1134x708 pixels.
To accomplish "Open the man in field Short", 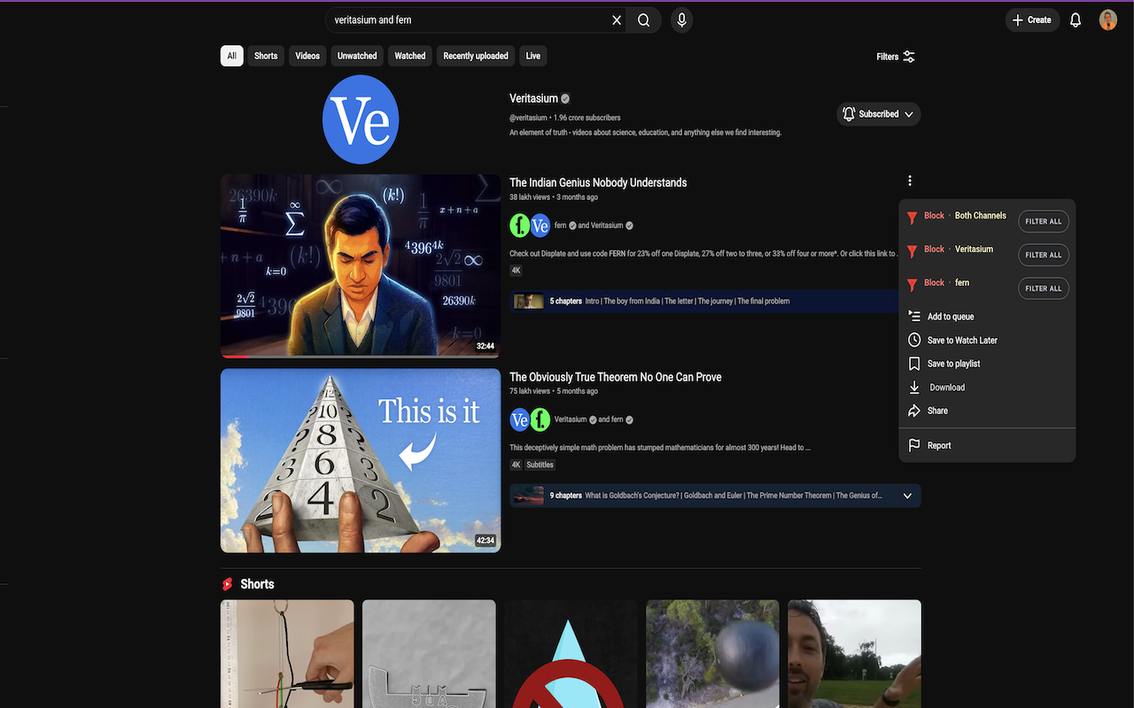I will (854, 654).
